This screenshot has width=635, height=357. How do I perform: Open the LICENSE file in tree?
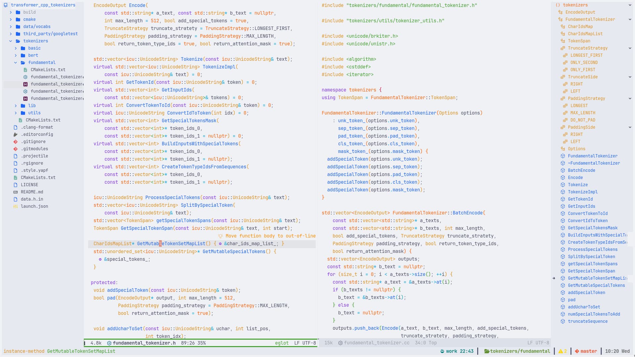[x=29, y=185]
